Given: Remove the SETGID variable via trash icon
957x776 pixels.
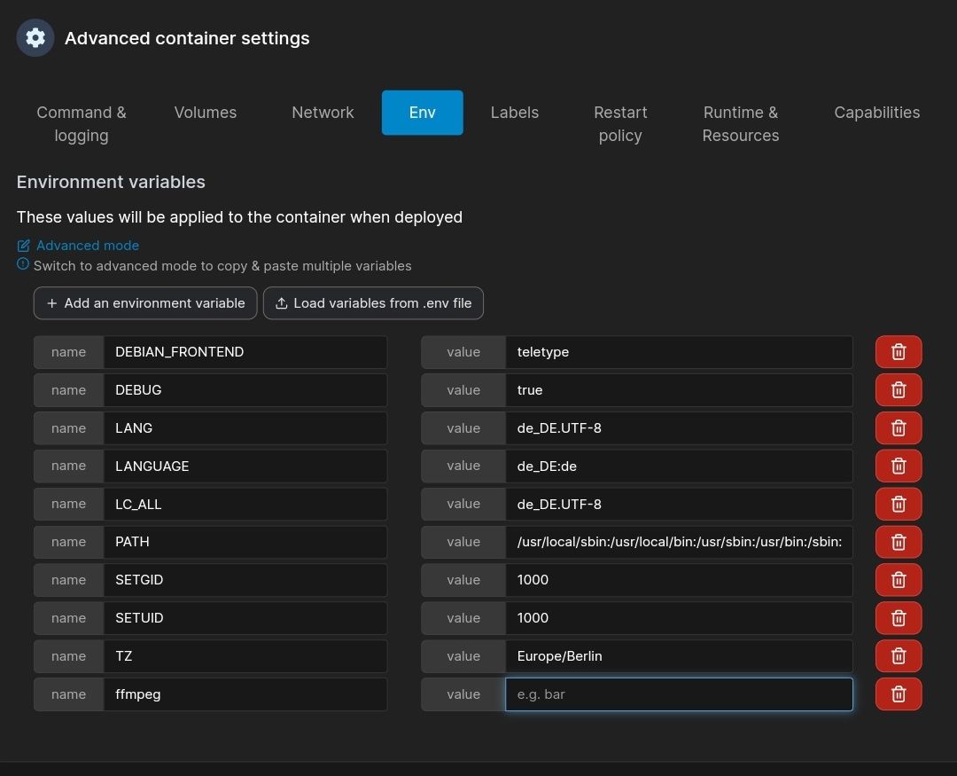Looking at the screenshot, I should coord(898,580).
